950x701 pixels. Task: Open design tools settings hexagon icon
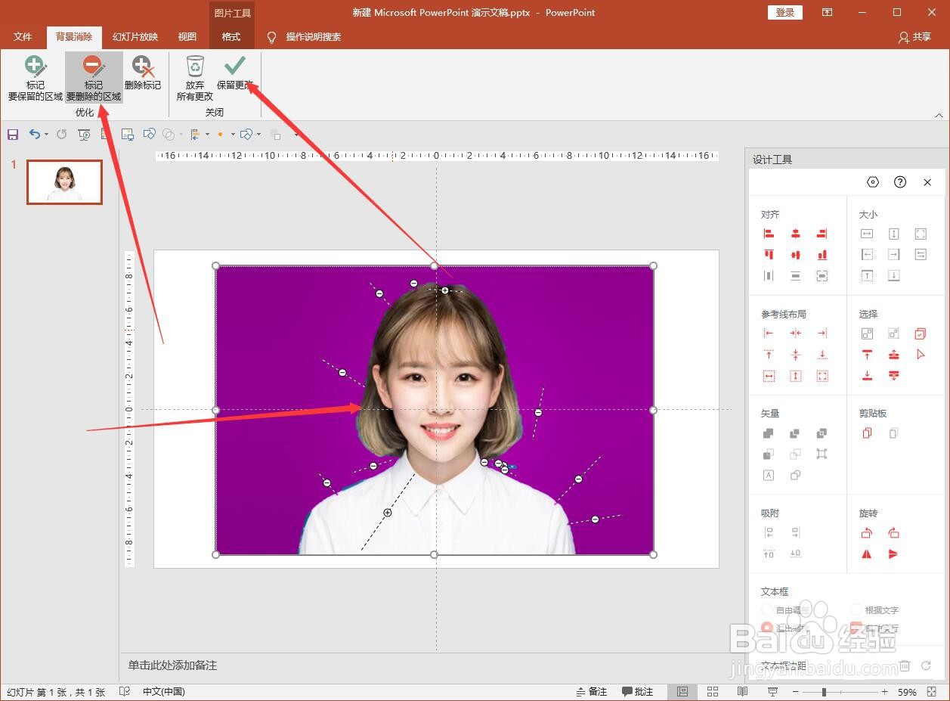coord(873,182)
